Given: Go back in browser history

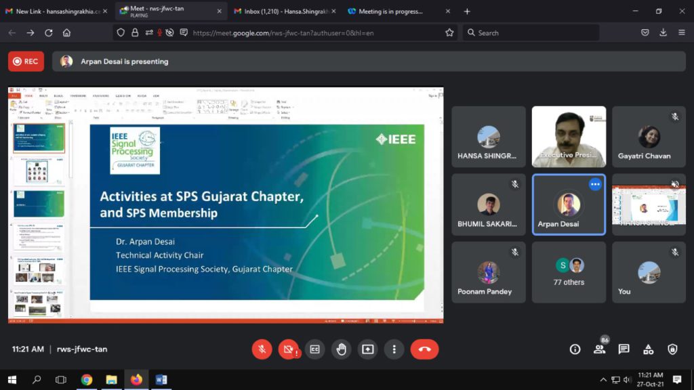Looking at the screenshot, I should point(12,32).
